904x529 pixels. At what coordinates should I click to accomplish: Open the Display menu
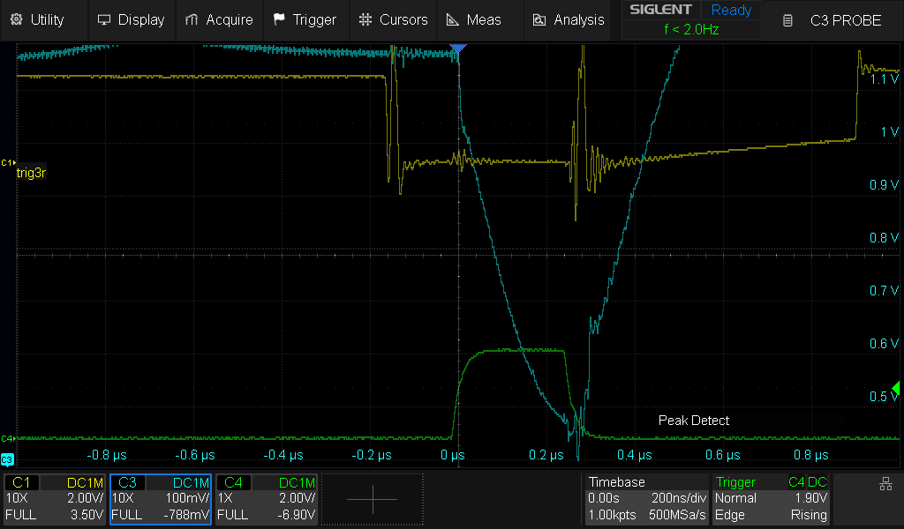point(131,19)
